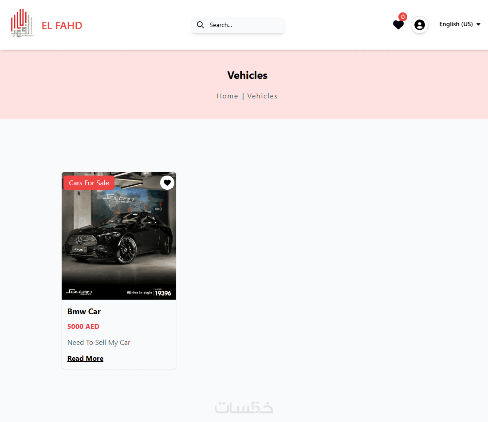Image resolution: width=488 pixels, height=422 pixels.
Task: Click the EL FAHD brand name text
Action: point(62,26)
